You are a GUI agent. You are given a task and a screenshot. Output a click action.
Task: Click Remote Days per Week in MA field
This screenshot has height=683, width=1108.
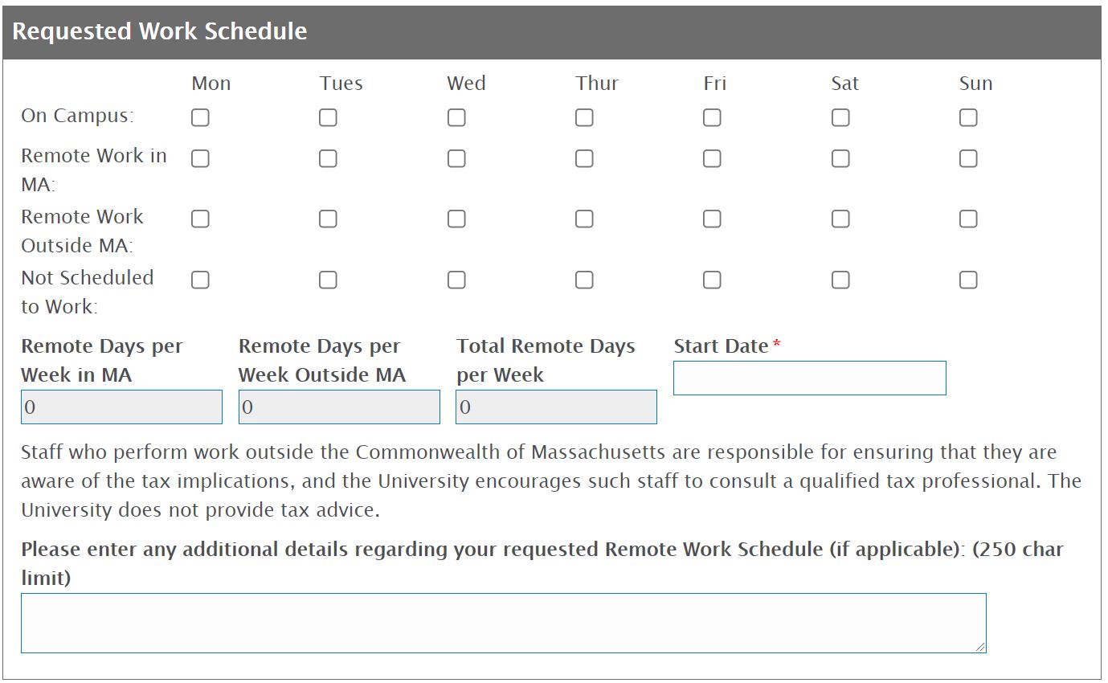pyautogui.click(x=121, y=407)
